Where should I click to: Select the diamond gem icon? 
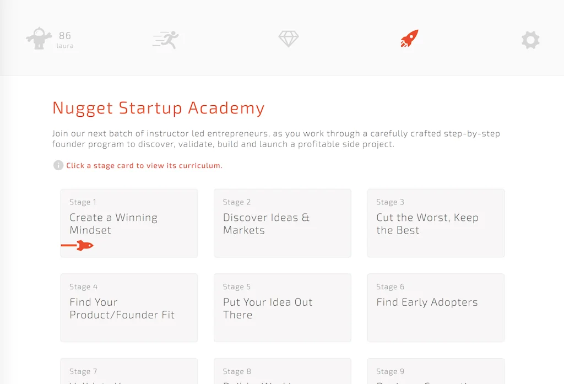tap(289, 39)
